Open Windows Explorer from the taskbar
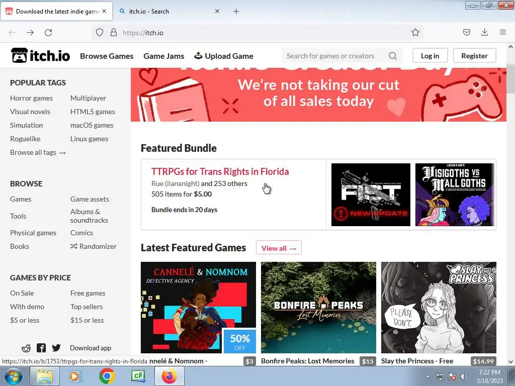The width and height of the screenshot is (515, 386). pyautogui.click(x=45, y=376)
